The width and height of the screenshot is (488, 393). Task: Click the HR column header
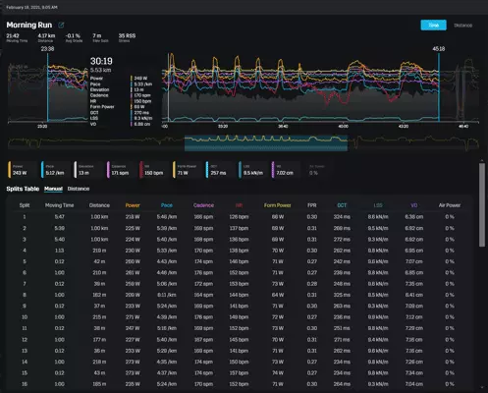coord(239,205)
